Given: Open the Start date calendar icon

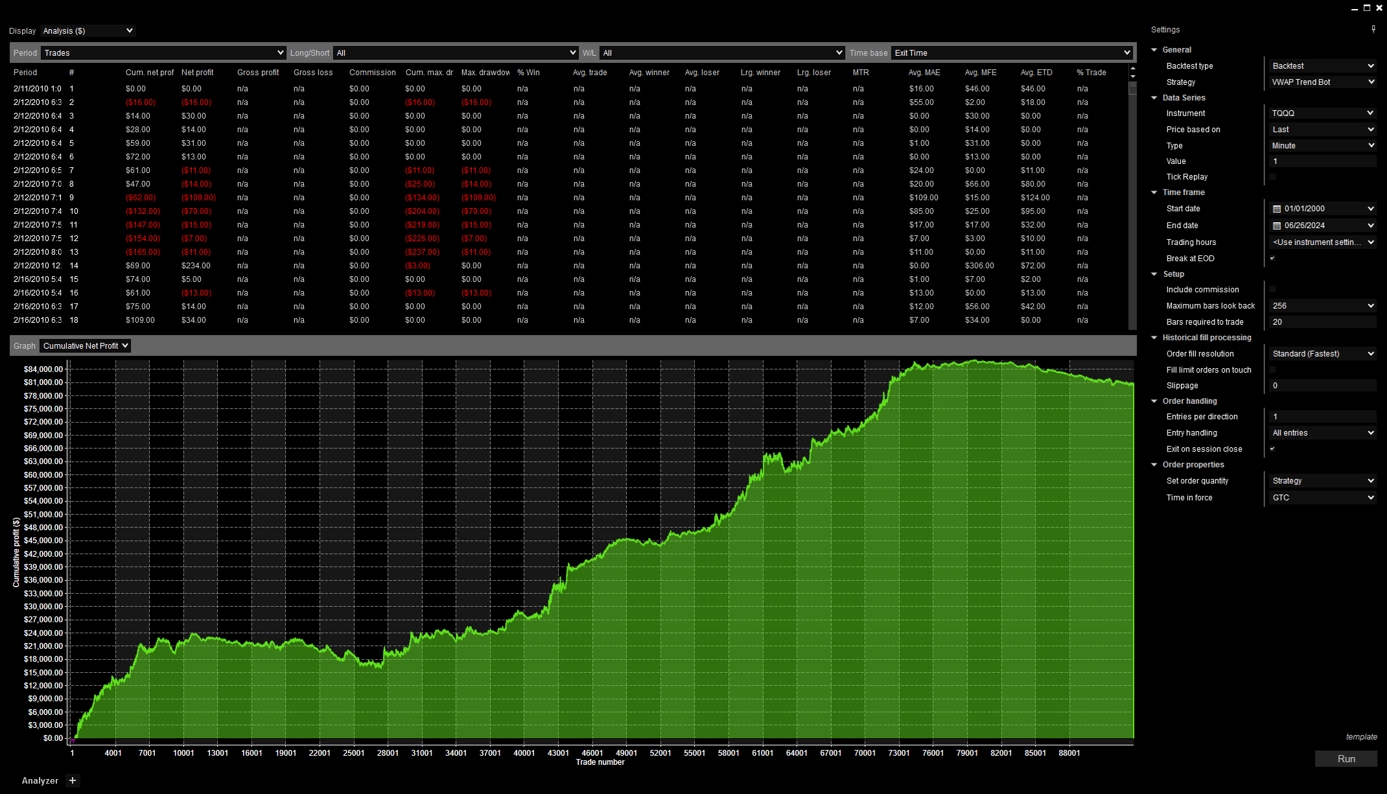Looking at the screenshot, I should 1277,209.
